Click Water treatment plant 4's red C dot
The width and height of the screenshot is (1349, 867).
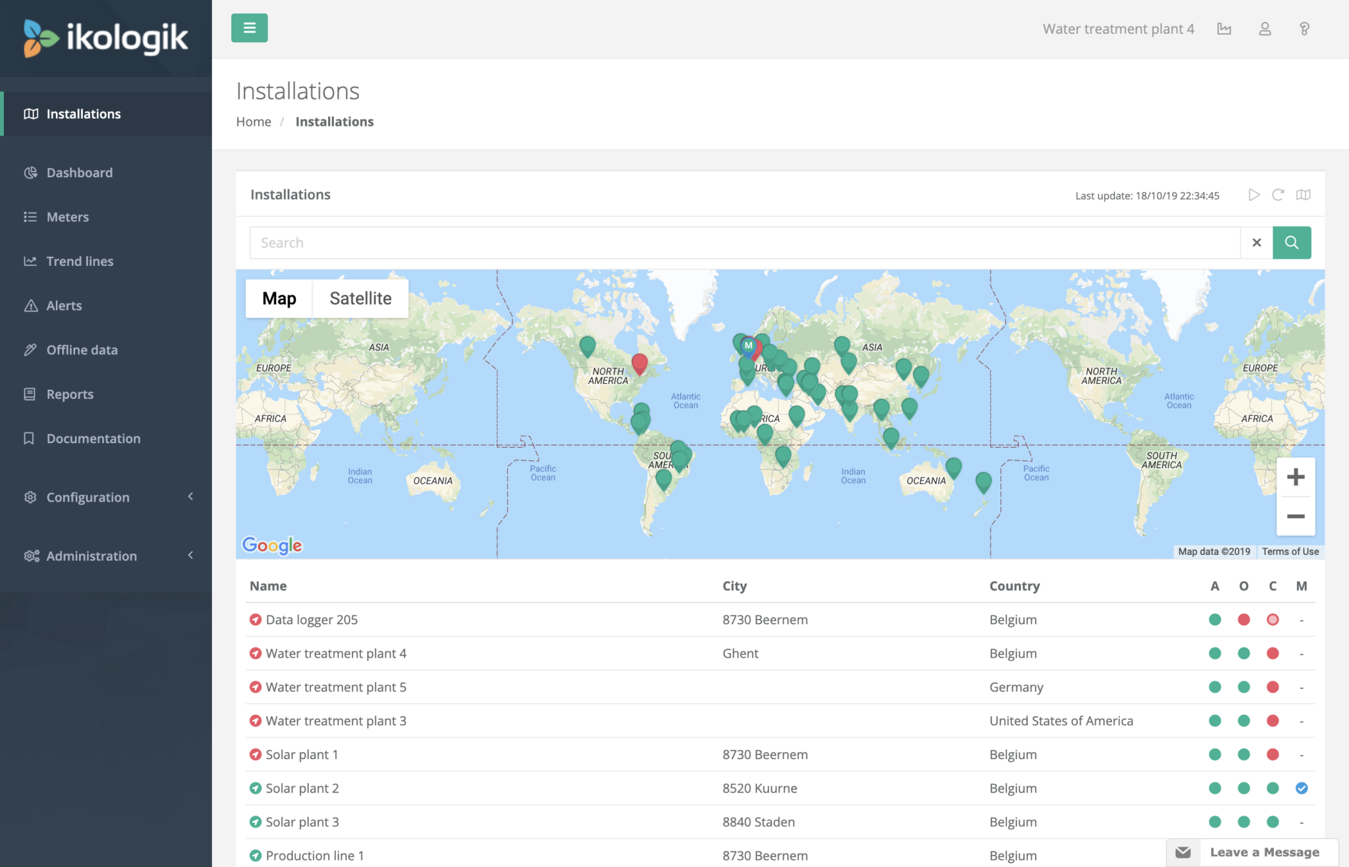[x=1273, y=653]
